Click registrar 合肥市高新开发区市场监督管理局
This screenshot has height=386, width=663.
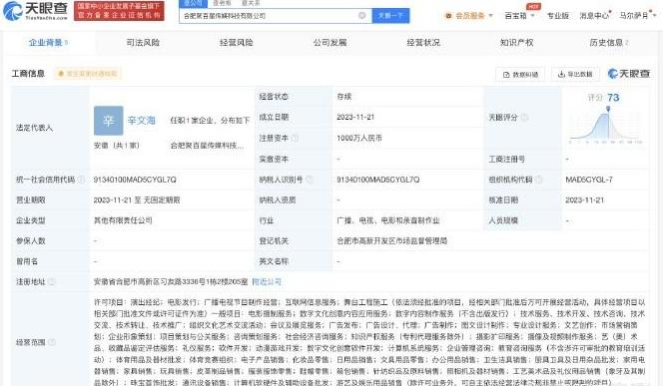pos(392,240)
